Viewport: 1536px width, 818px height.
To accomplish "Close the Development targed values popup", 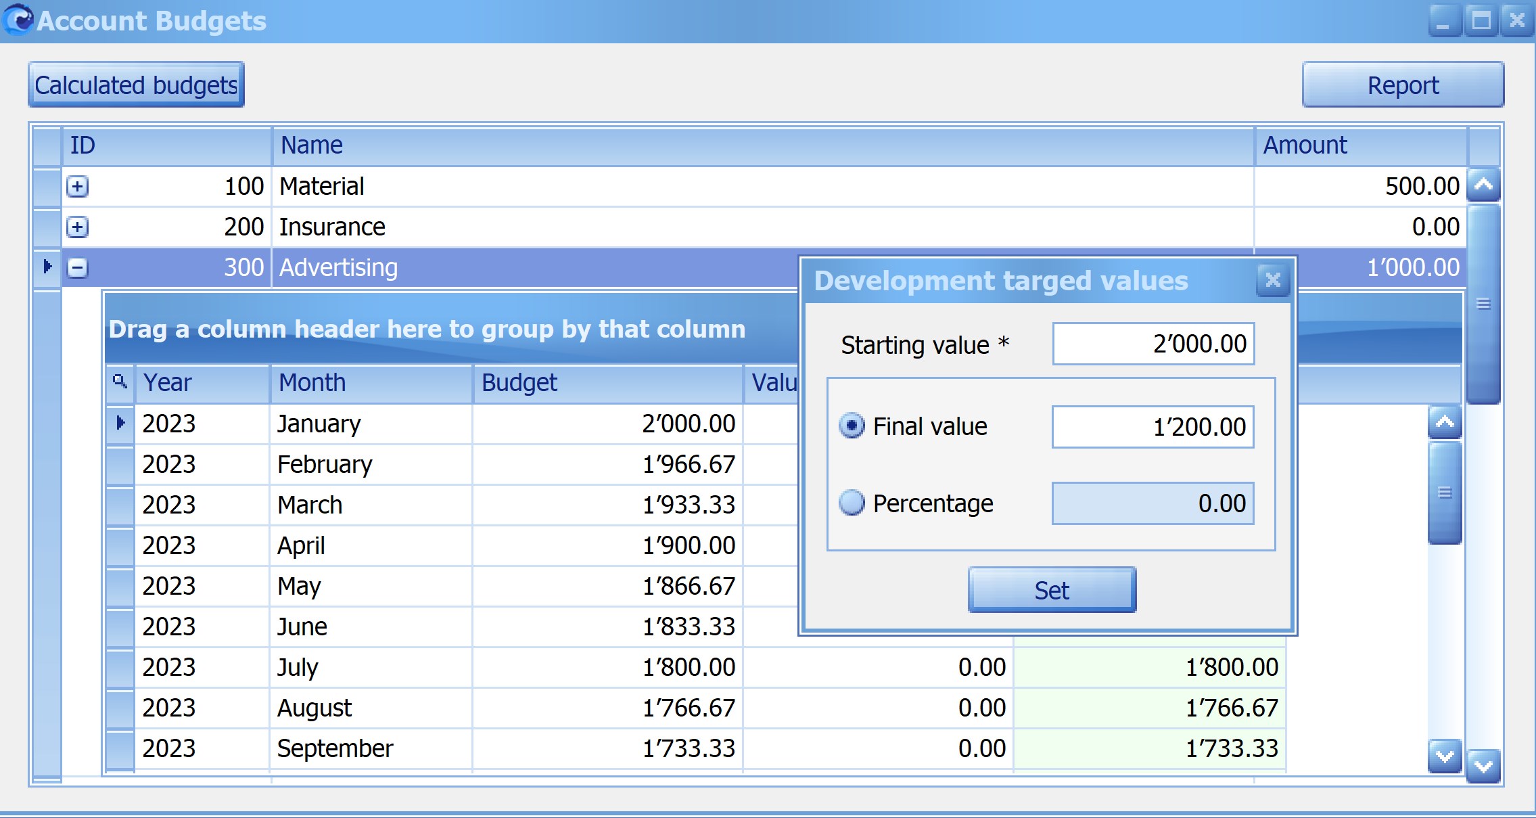I will [1273, 280].
